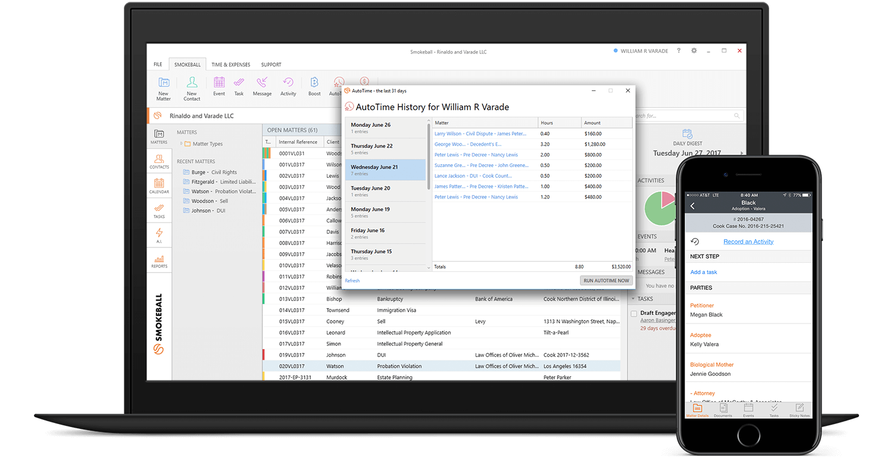Check the Draft Engagement task checkbox
The height and width of the screenshot is (458, 893).
coord(634,313)
